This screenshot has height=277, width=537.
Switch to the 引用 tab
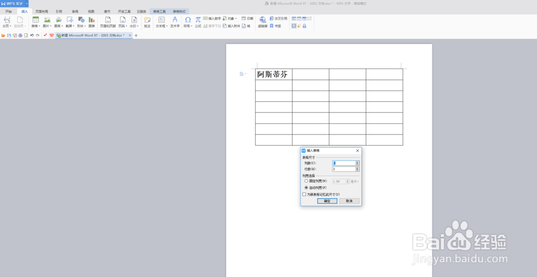[59, 12]
